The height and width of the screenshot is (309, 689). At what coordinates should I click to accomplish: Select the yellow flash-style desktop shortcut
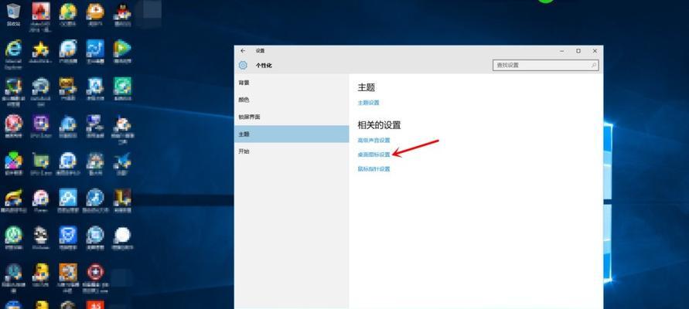[14, 198]
